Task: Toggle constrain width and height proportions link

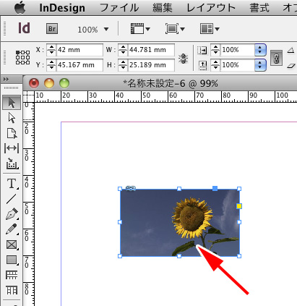Action: coord(183,59)
